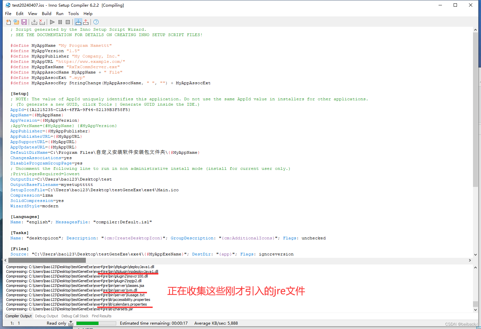Click the [Languages] section header
481x329 pixels.
click(x=25, y=217)
